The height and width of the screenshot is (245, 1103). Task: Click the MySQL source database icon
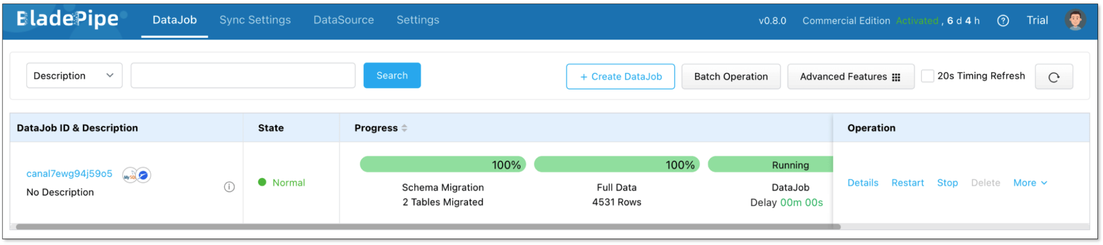point(130,175)
